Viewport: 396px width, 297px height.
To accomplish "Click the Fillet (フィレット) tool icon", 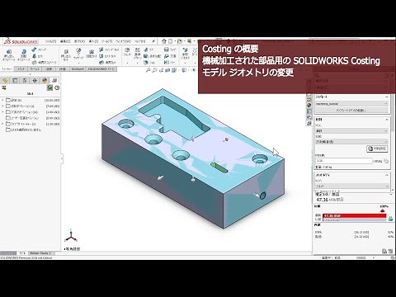I will pyautogui.click(x=127, y=50).
